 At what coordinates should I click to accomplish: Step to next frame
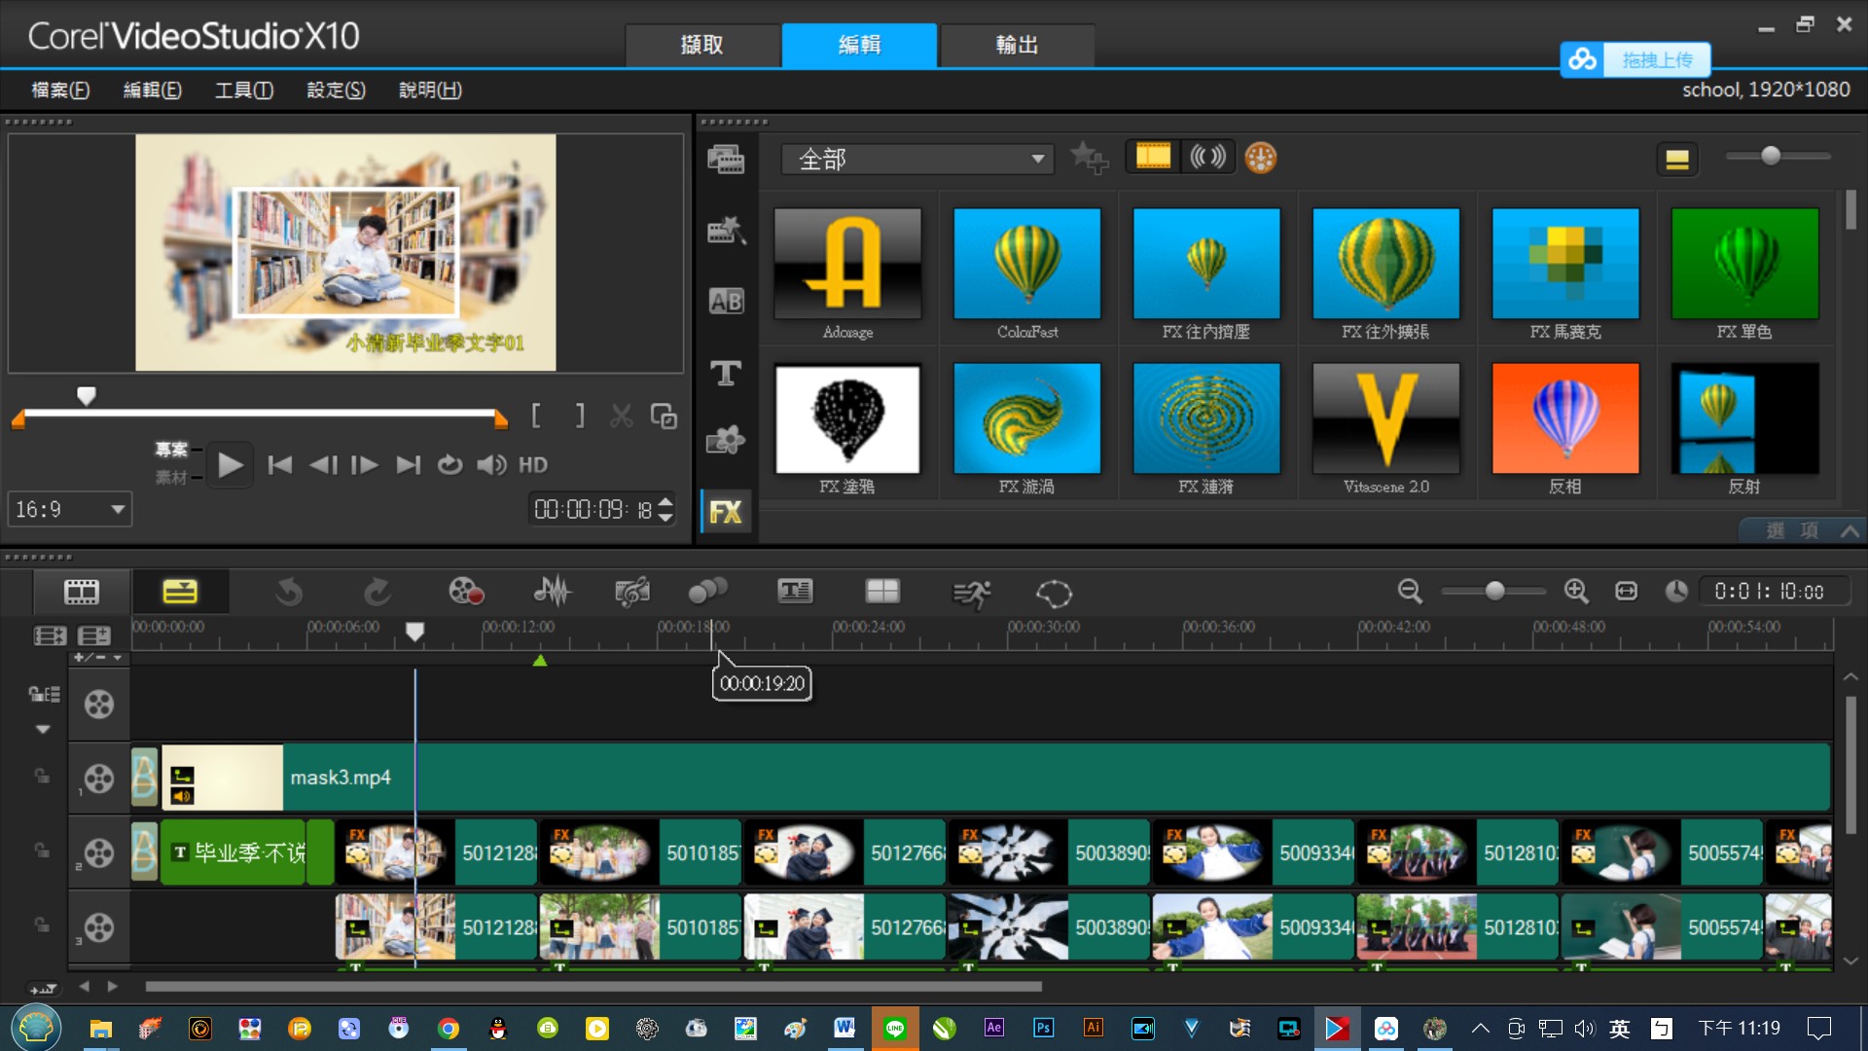click(365, 465)
